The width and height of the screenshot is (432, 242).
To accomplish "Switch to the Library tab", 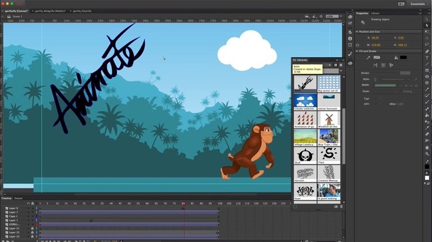I will [375, 13].
